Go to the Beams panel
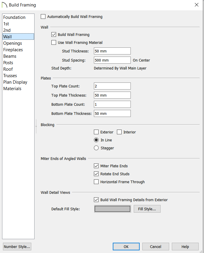The width and height of the screenshot is (204, 253). [x=18, y=56]
